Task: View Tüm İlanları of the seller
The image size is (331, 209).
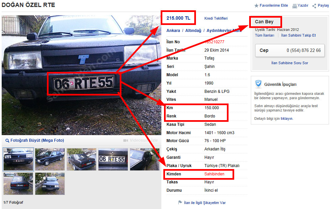Action: 264,36
